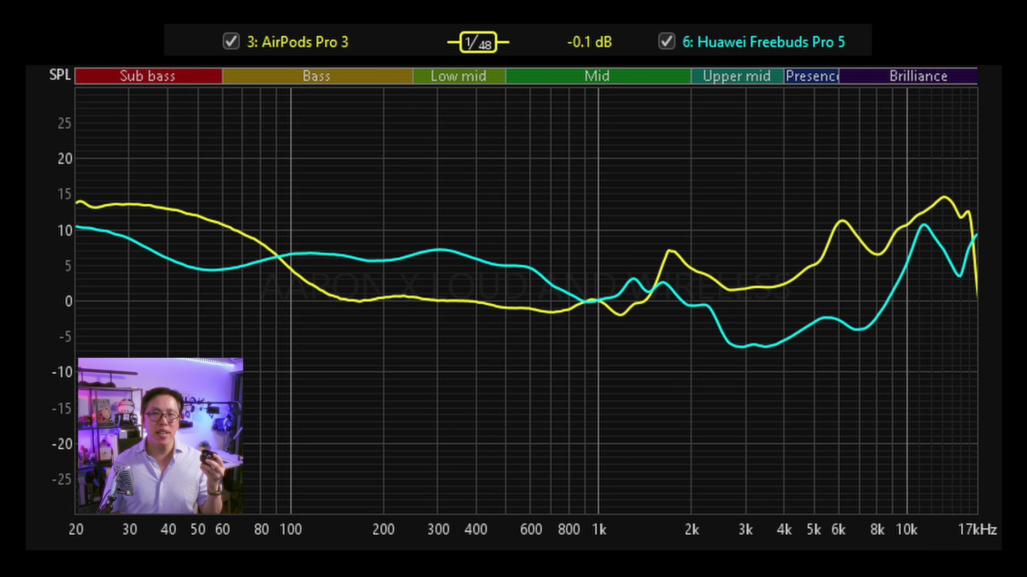Click the 100 Hz axis label
Image resolution: width=1027 pixels, height=577 pixels.
click(291, 529)
